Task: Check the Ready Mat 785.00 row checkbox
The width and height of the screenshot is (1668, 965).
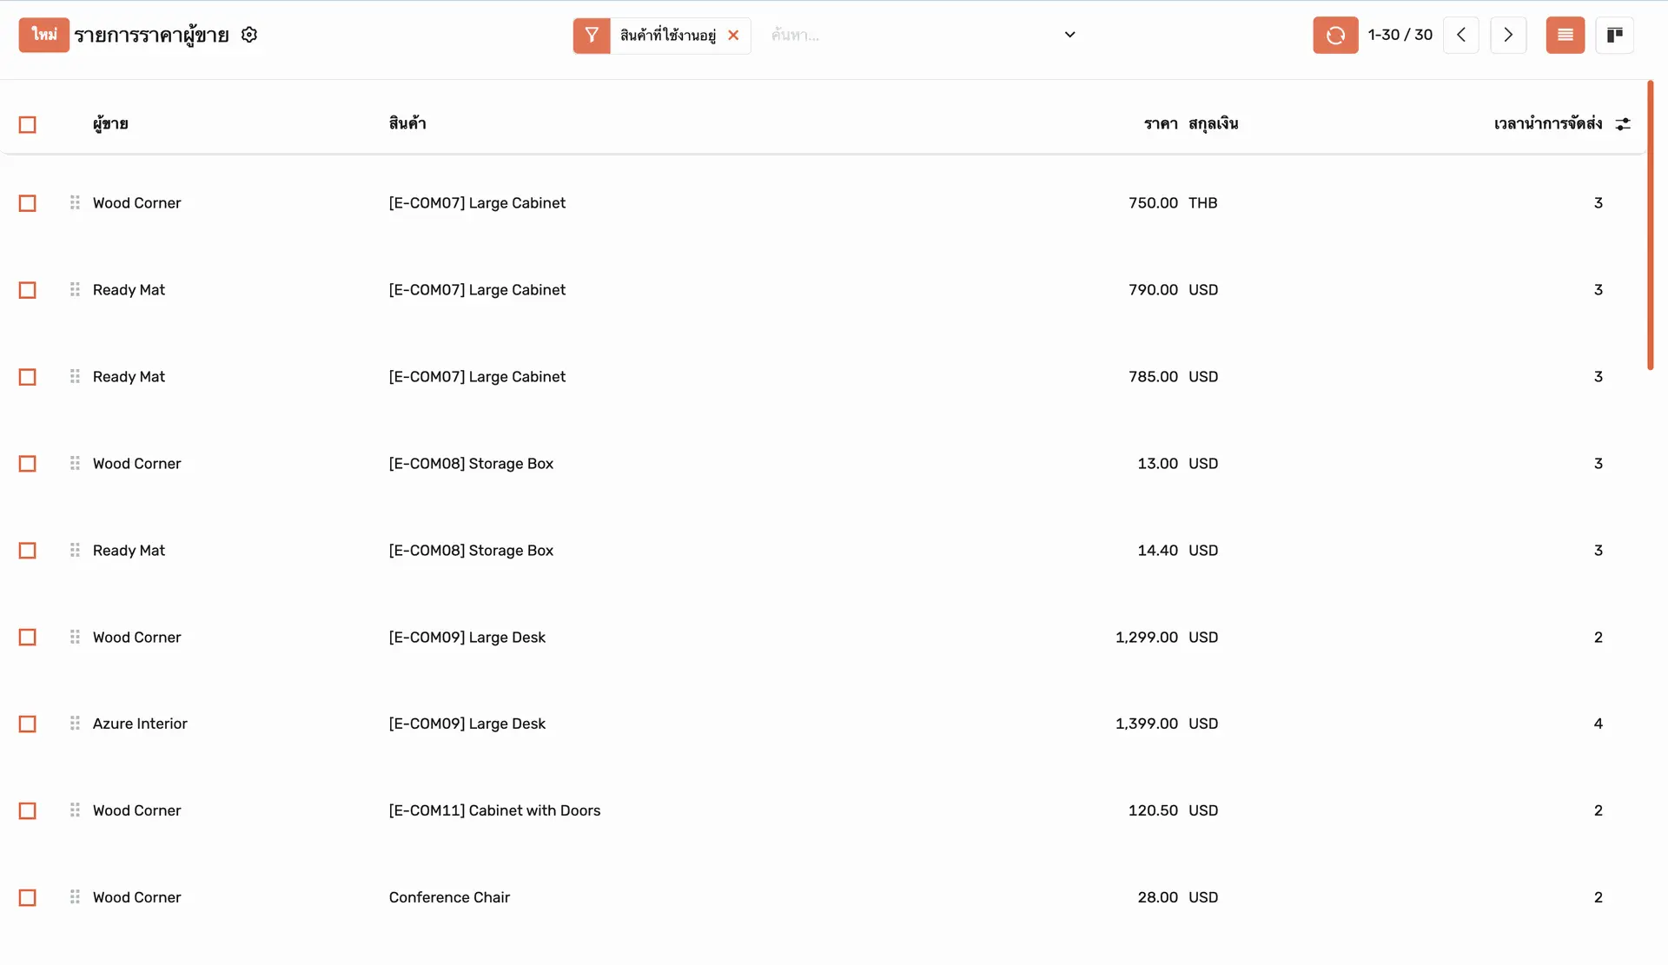Action: pyautogui.click(x=28, y=377)
